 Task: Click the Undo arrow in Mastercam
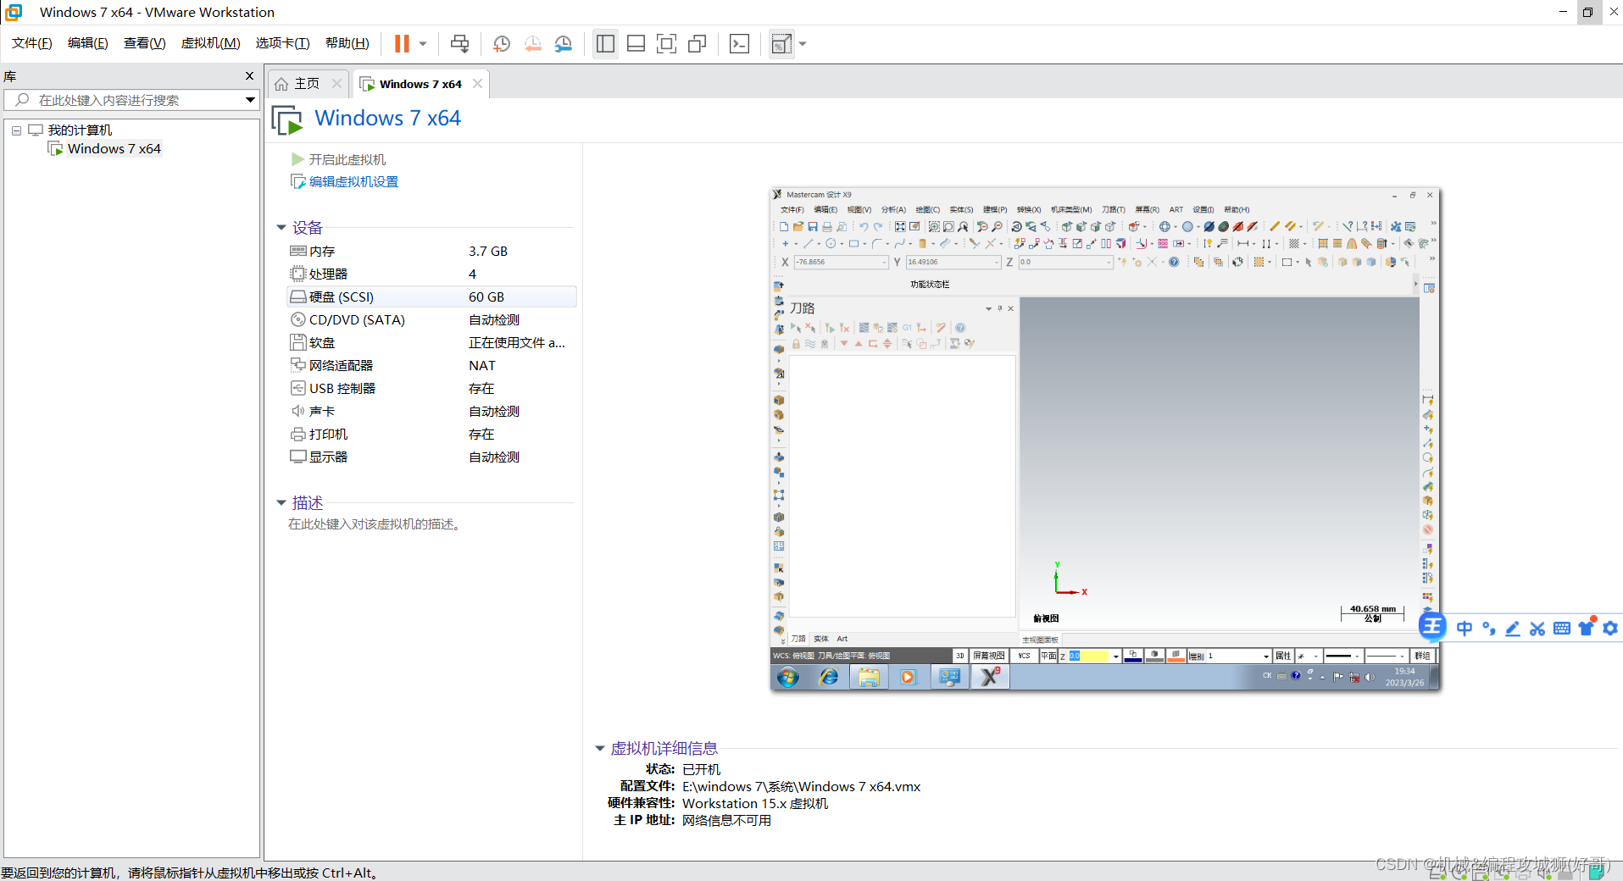(x=864, y=226)
